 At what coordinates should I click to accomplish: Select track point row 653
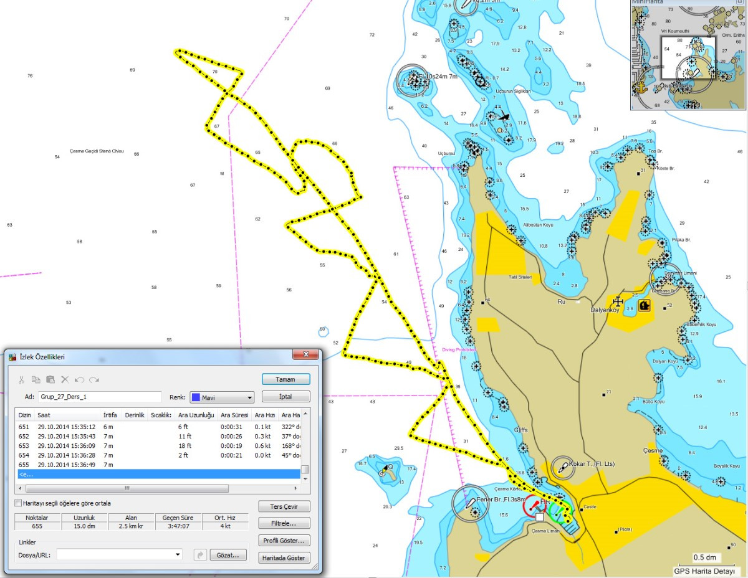coord(158,445)
